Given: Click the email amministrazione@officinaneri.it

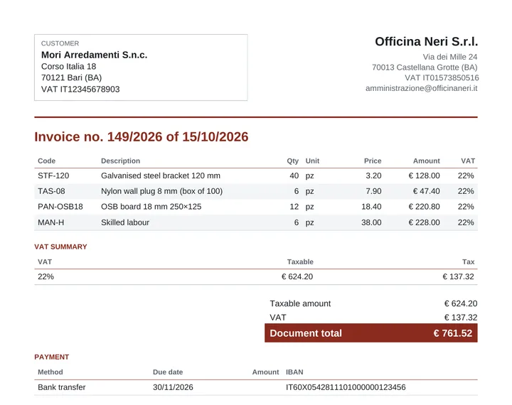Looking at the screenshot, I should pos(421,88).
